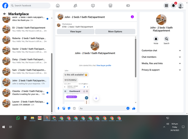Open the Marketplace storefront icon in top navigation
Screen dimensions: 188x139
tap(110, 6)
